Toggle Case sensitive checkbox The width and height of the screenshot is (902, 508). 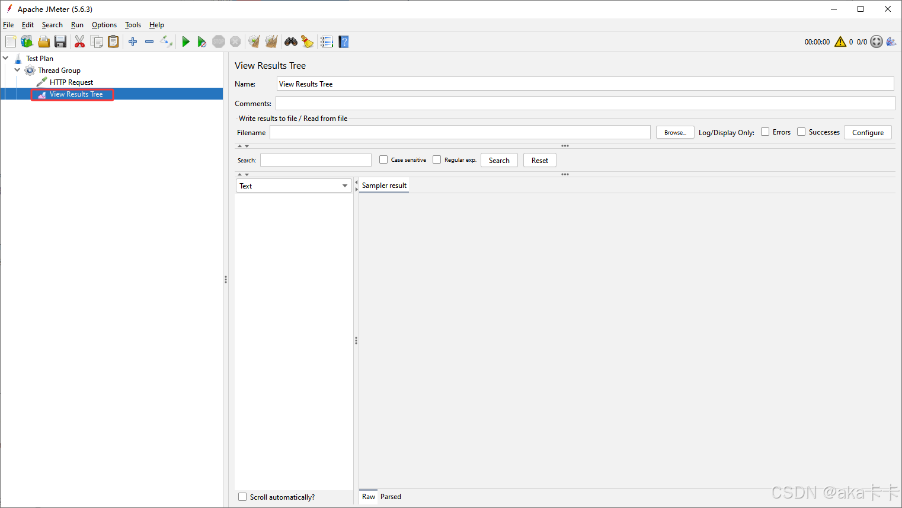pos(383,159)
